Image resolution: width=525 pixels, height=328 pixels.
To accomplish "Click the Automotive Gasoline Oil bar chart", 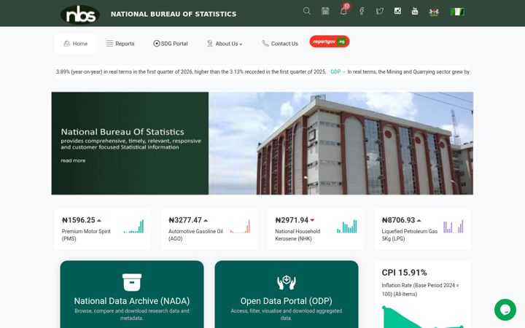I will tap(240, 227).
